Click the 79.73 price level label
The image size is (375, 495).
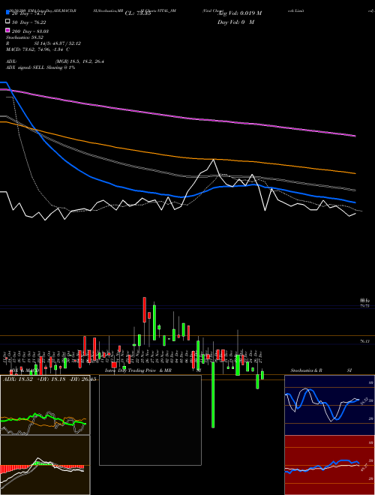click(x=365, y=306)
